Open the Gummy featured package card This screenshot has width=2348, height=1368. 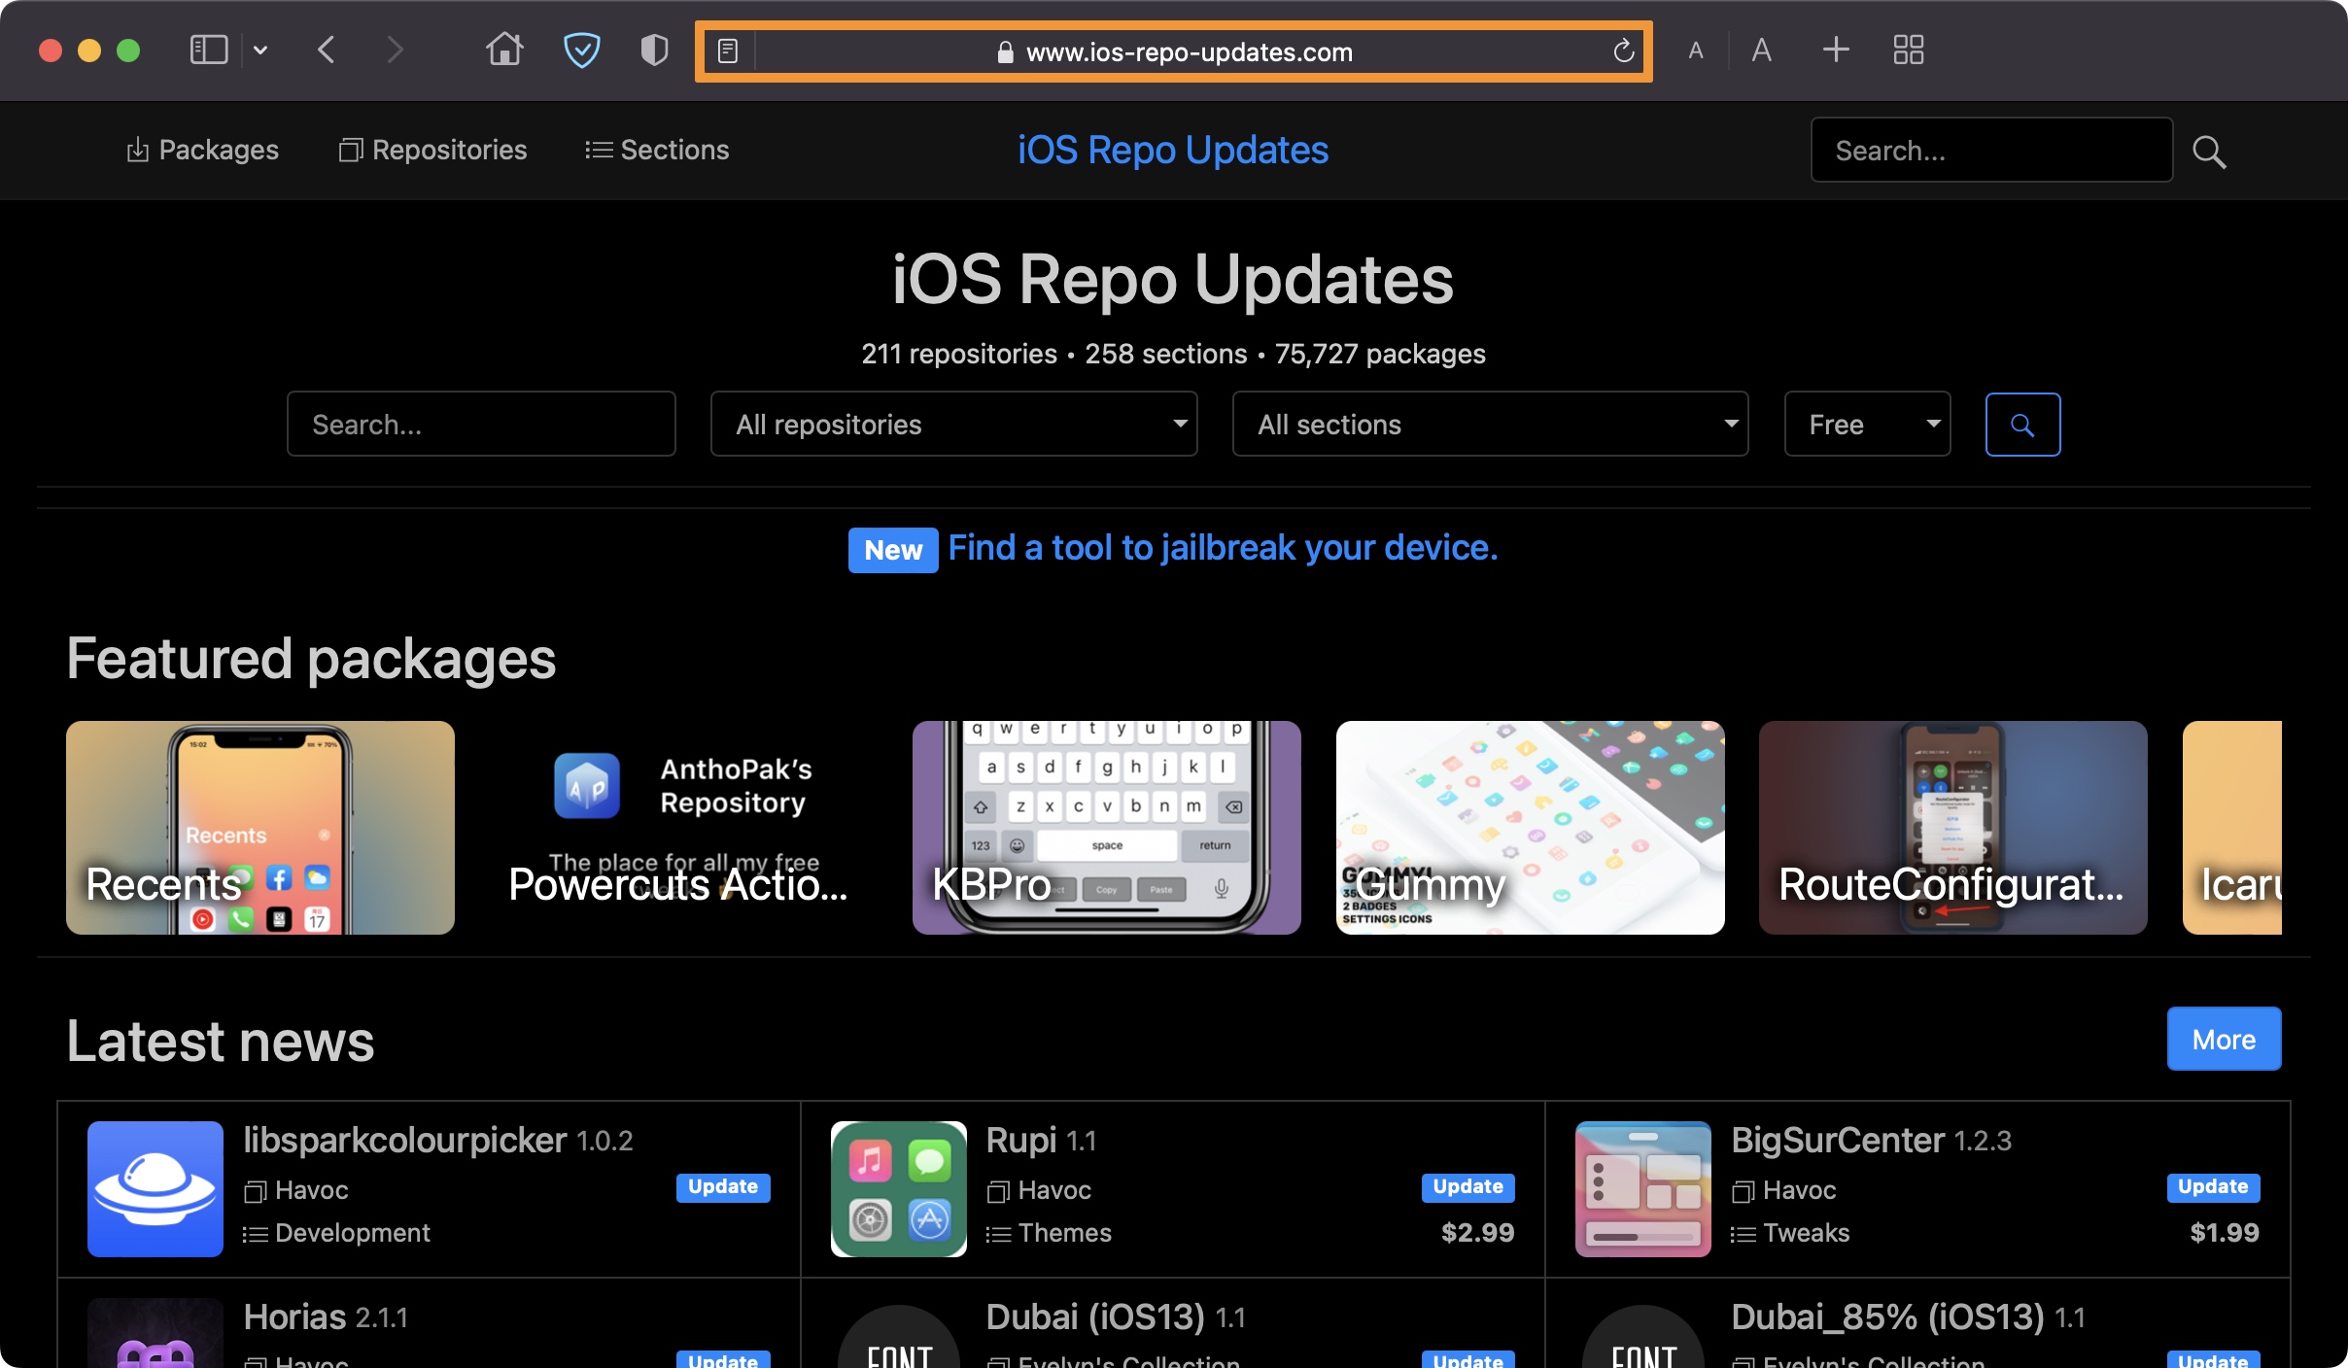[x=1531, y=828]
